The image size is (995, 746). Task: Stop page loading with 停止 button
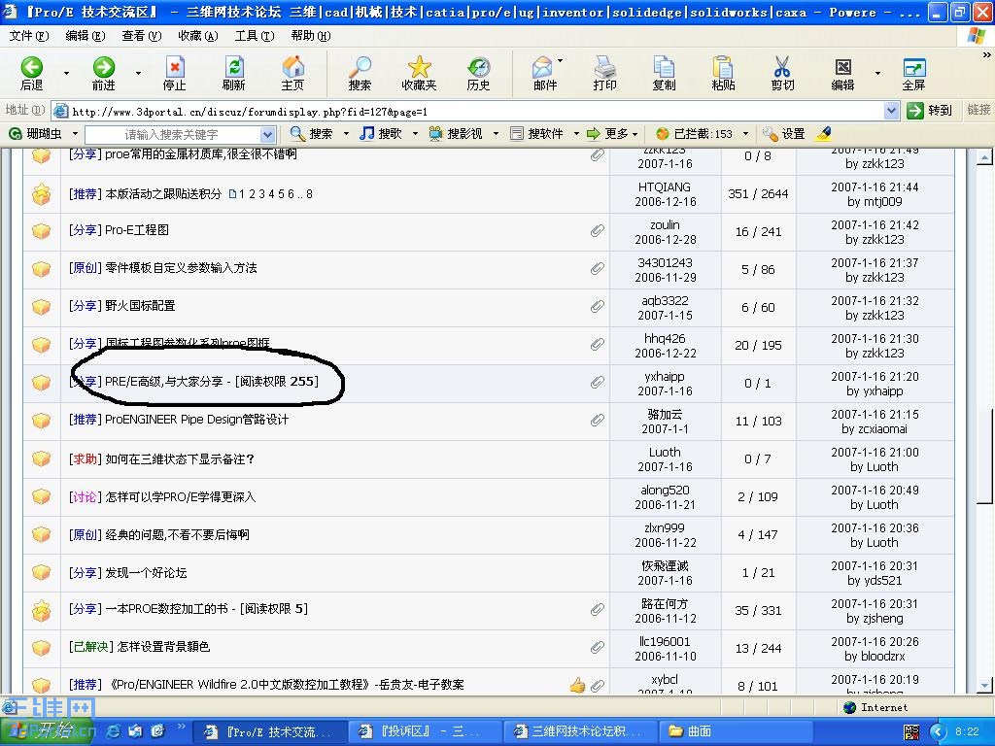175,74
